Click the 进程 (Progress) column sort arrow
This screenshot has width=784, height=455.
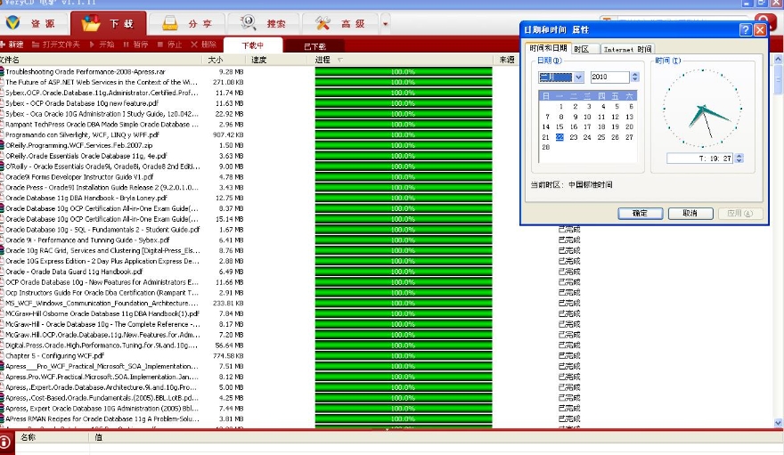point(340,60)
